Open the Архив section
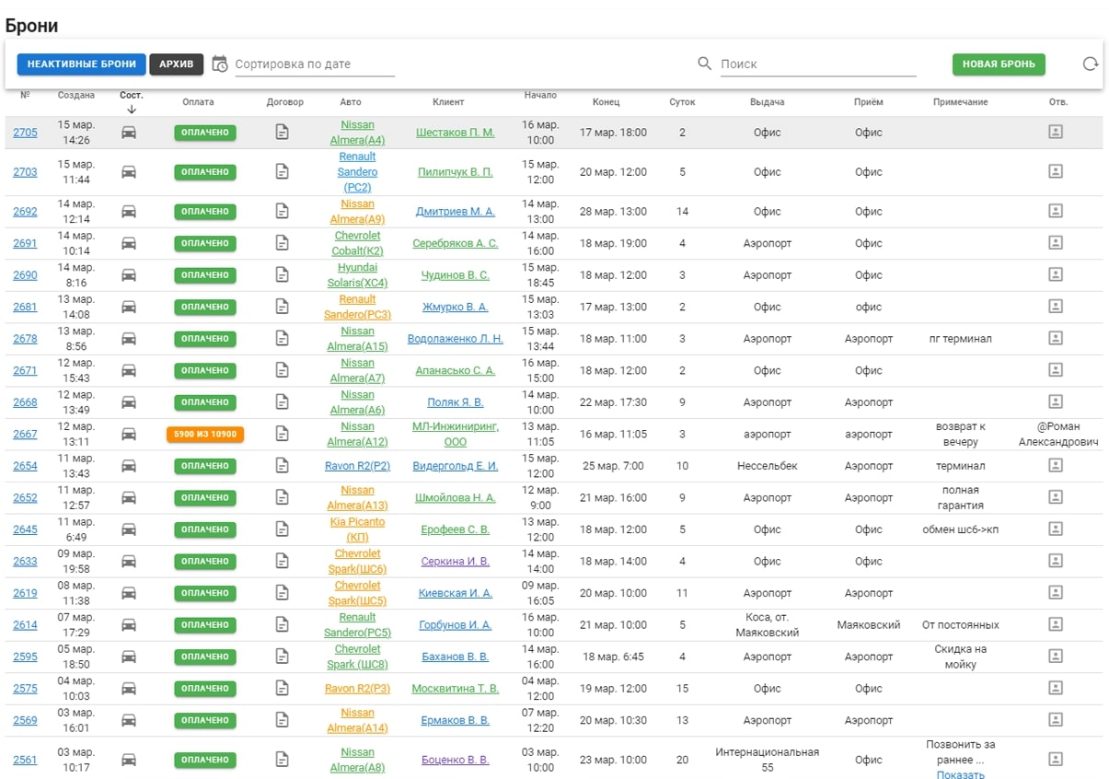Viewport: 1109px width, 779px height. click(177, 64)
